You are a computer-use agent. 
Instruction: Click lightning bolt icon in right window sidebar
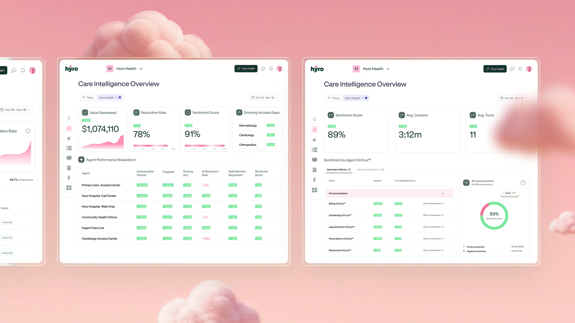click(x=314, y=180)
